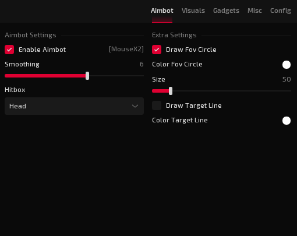Viewport: 297px width, 236px height.
Task: Click the Color Fov Circle label
Action: tap(177, 64)
